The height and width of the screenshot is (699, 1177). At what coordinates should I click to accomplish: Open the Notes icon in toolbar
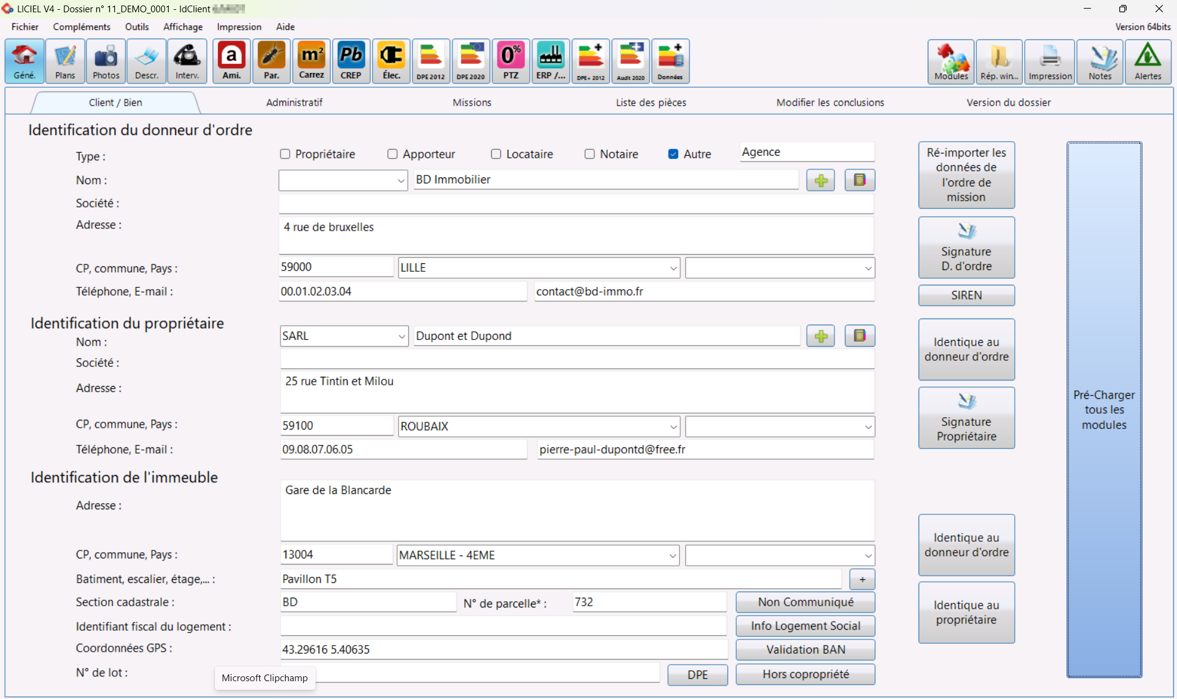(1100, 61)
